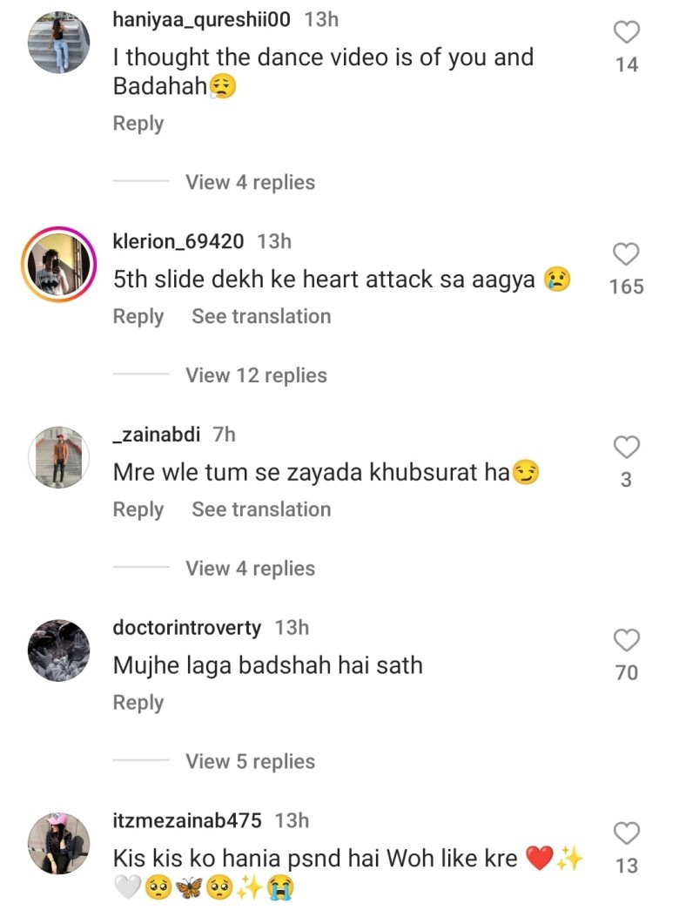
Task: Tap heart icon on klerion_69420's comment
Action: [x=627, y=254]
